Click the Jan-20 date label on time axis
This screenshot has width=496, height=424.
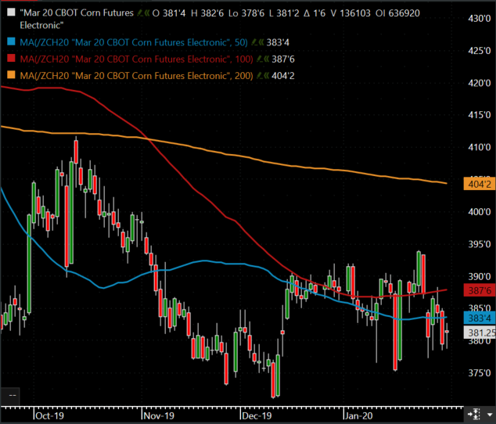point(359,415)
